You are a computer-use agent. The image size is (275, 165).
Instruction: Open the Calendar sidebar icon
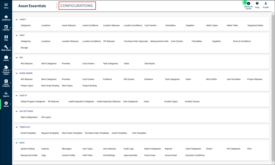[x=6, y=27]
